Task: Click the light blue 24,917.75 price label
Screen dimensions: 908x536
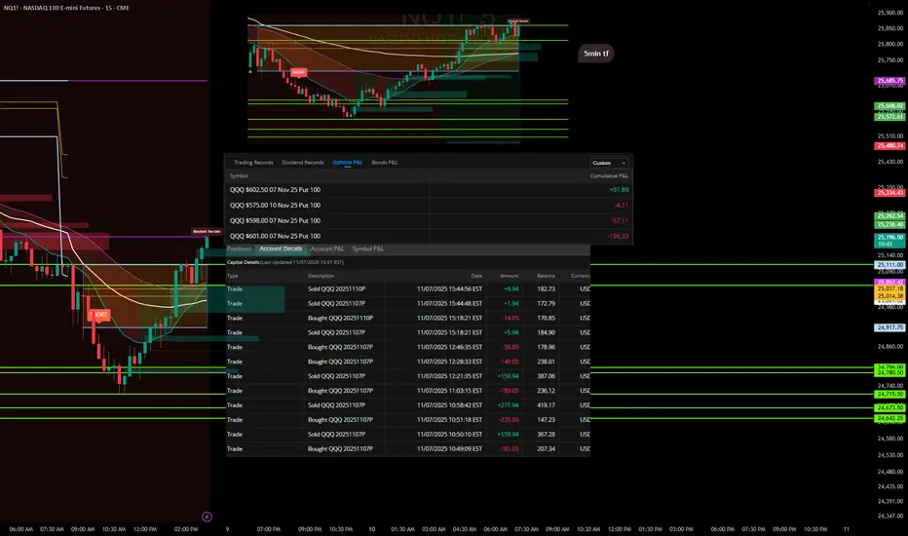Action: tap(890, 328)
